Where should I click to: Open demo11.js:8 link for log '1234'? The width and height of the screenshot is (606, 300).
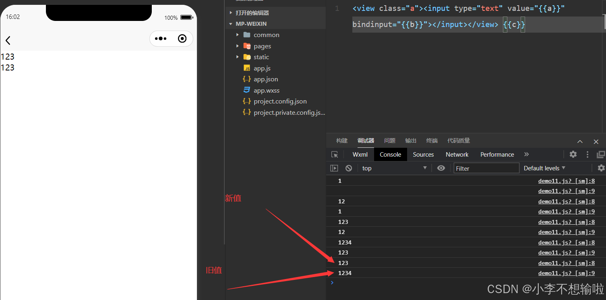click(566, 242)
